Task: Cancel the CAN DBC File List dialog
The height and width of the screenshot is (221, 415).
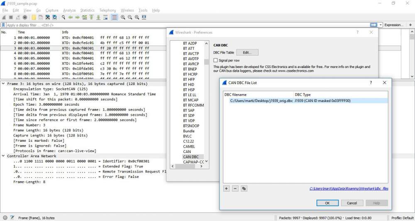Action: (352, 203)
